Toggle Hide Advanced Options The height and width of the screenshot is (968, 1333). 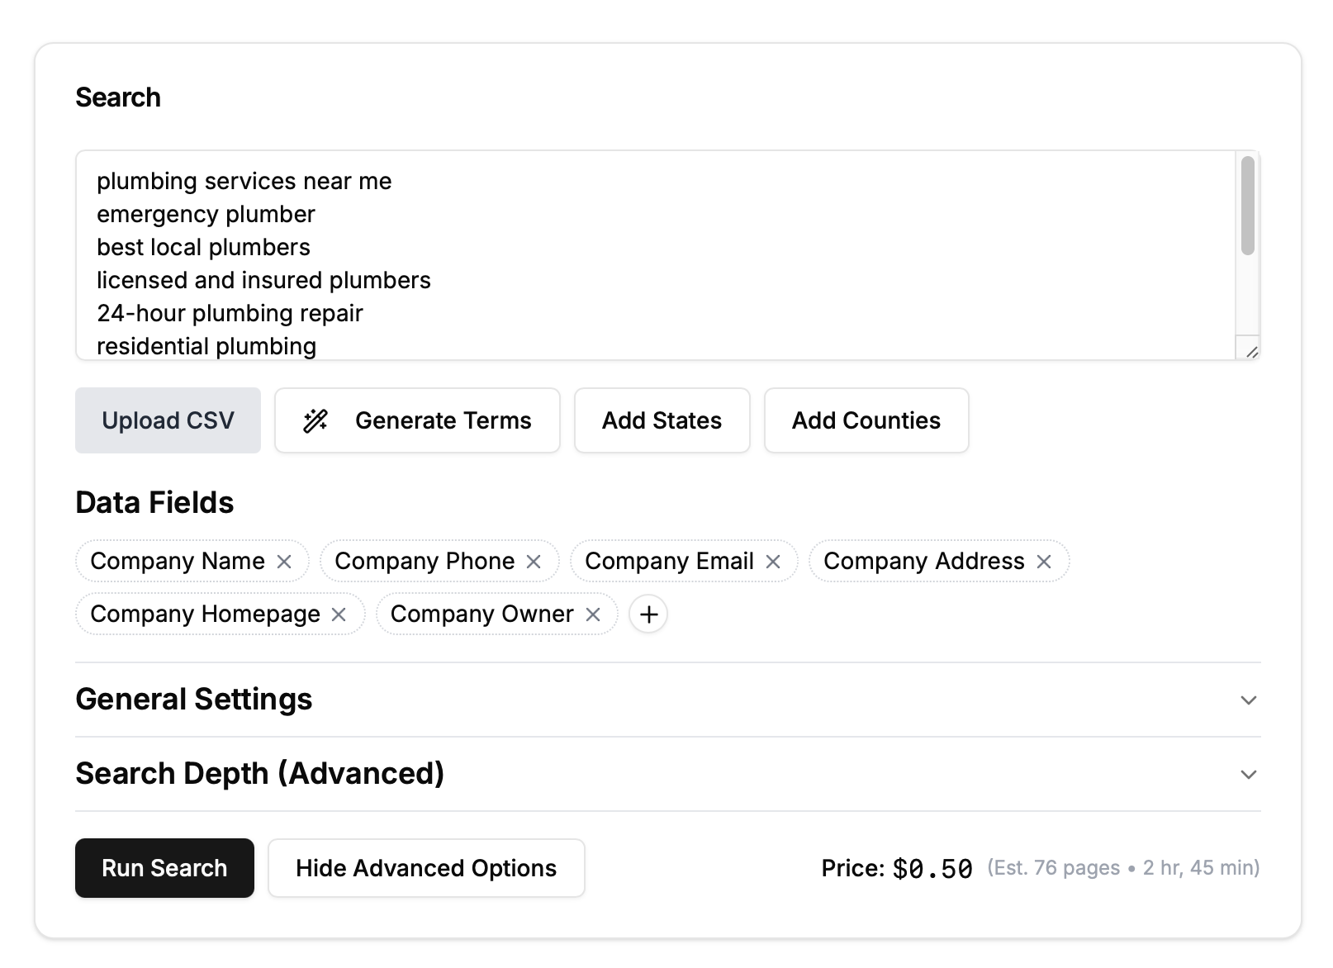tap(426, 868)
